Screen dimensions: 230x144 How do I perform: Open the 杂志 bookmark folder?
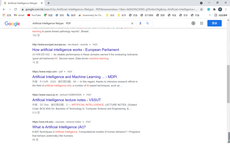tap(110, 15)
